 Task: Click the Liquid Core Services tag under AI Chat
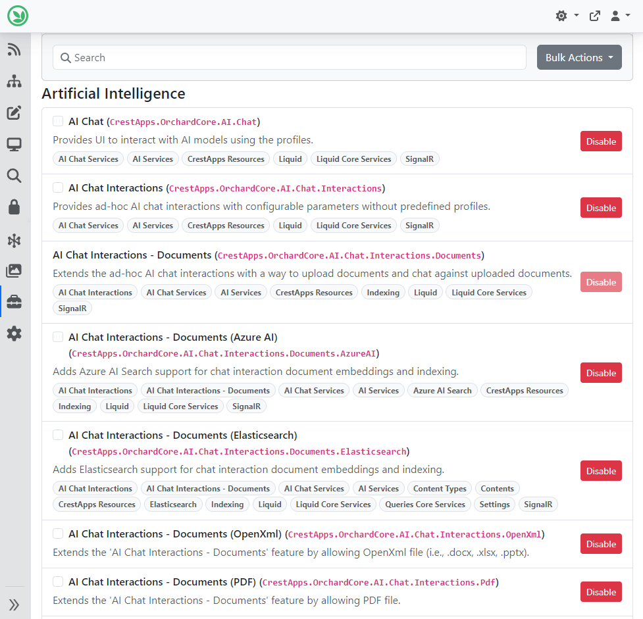point(353,159)
